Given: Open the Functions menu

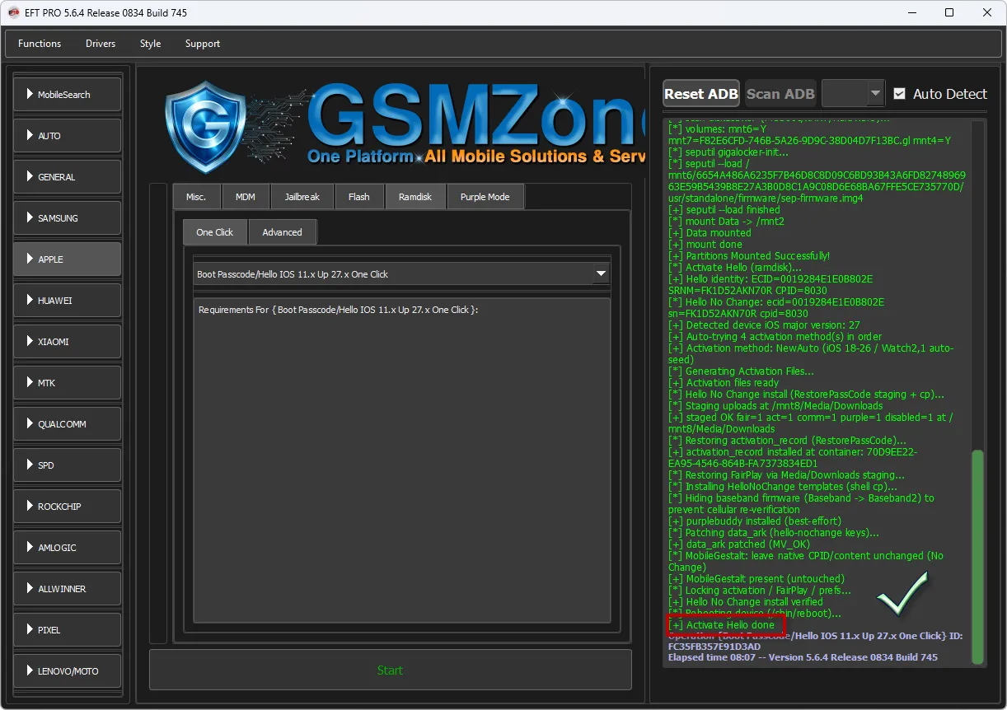Looking at the screenshot, I should (40, 44).
